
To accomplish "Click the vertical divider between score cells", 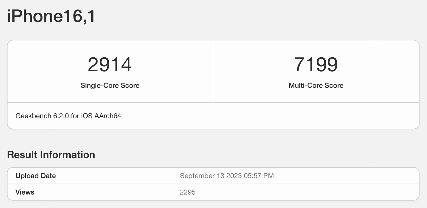I will click(x=213, y=71).
